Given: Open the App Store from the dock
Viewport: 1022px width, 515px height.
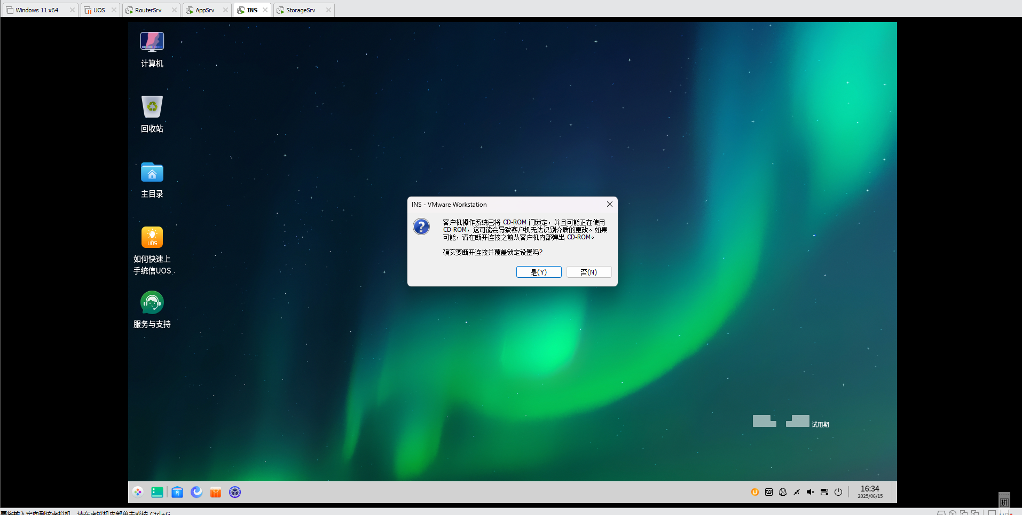Looking at the screenshot, I should coord(215,492).
